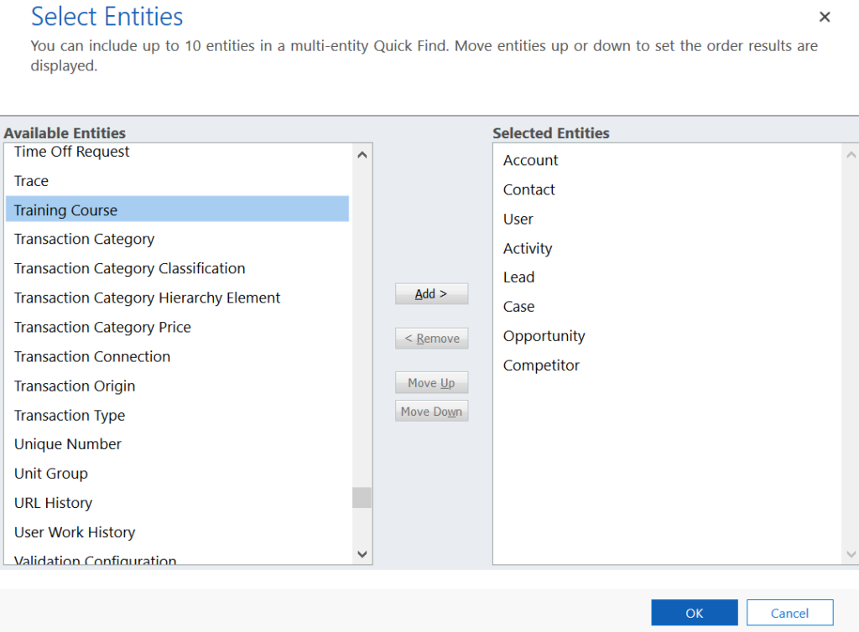Dismiss the dialog with Cancel
The height and width of the screenshot is (632, 859).
point(789,613)
